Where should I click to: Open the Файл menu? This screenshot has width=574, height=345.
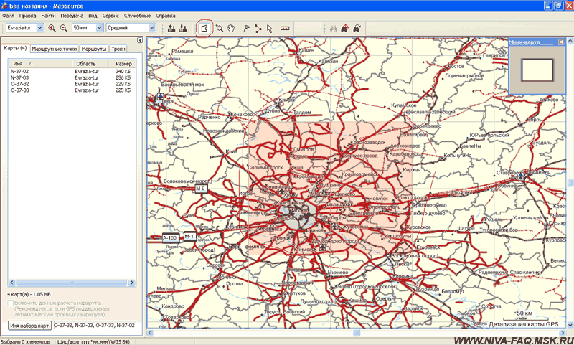pyautogui.click(x=9, y=16)
